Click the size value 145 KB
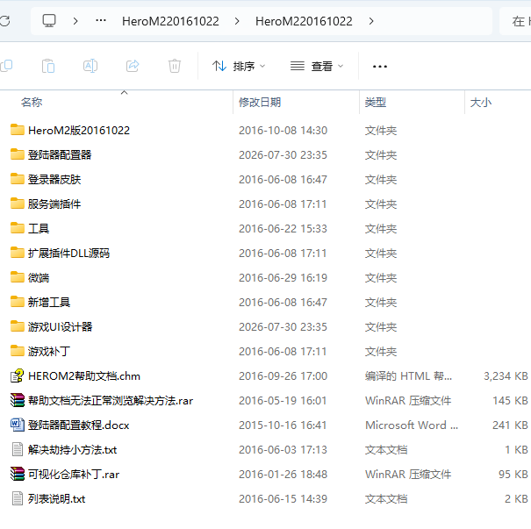The height and width of the screenshot is (529, 531). coord(510,400)
